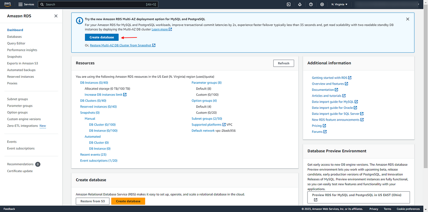Open Databases in the sidebar
The width and height of the screenshot is (428, 212).
[x=14, y=37]
